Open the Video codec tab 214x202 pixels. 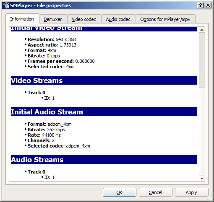coord(84,19)
